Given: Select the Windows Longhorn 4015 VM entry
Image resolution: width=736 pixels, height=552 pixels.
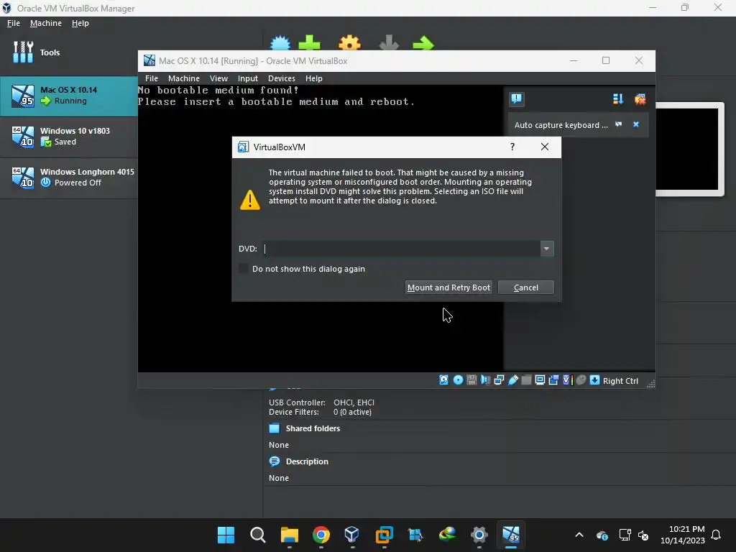Looking at the screenshot, I should (x=68, y=178).
